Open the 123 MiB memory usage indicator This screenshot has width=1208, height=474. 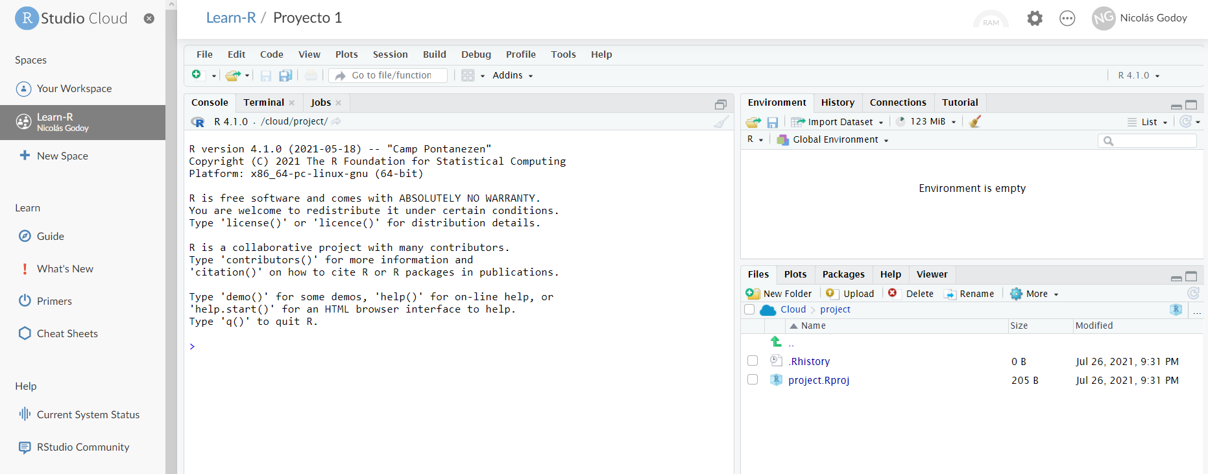coord(926,122)
